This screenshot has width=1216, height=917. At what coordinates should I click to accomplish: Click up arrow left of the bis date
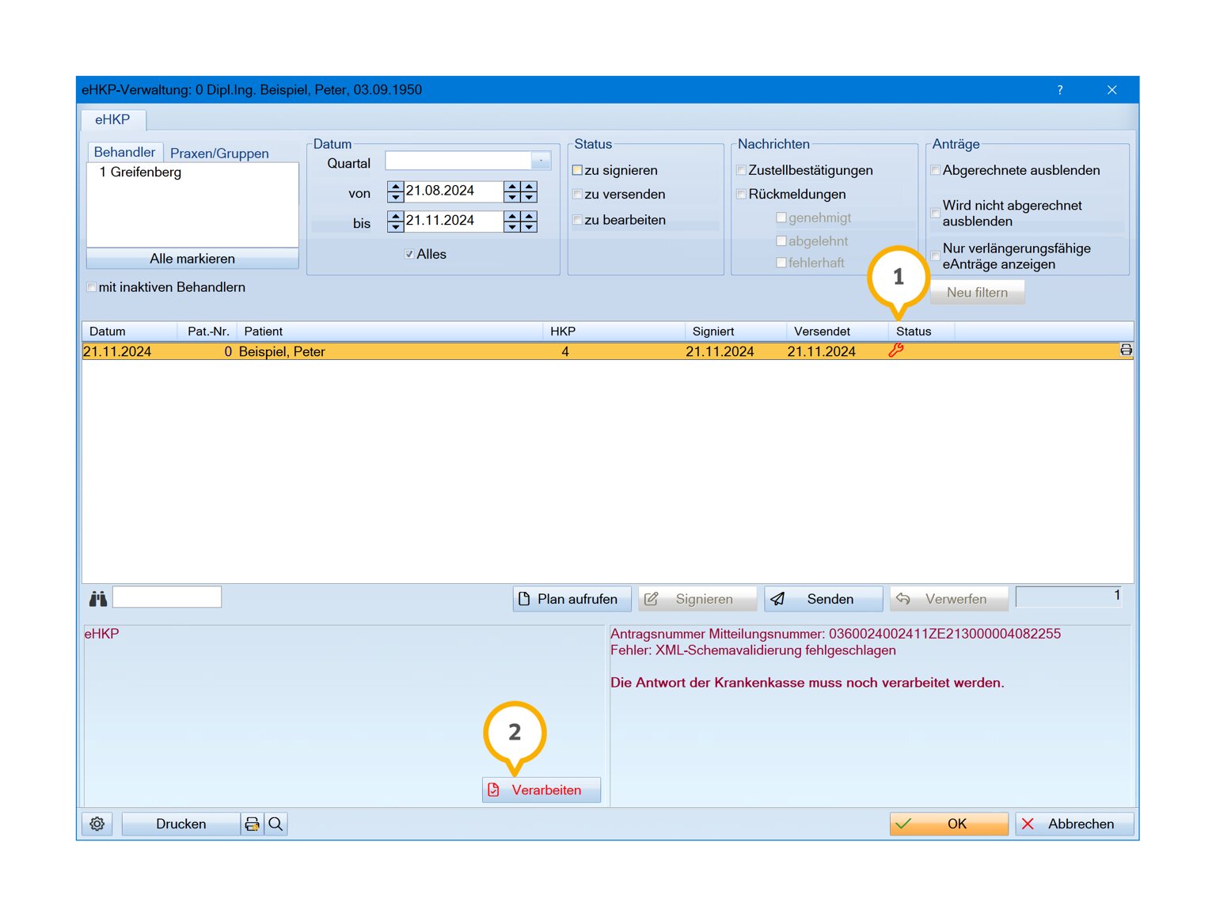point(396,216)
